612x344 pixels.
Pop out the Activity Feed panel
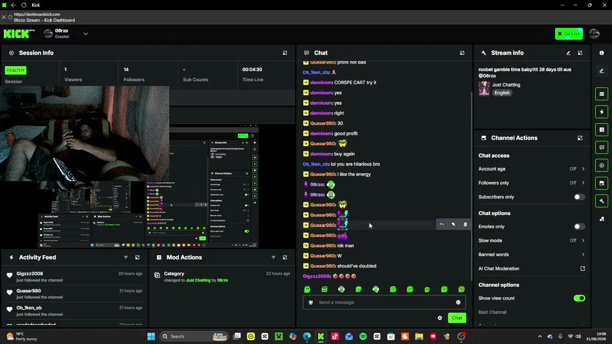(x=137, y=258)
